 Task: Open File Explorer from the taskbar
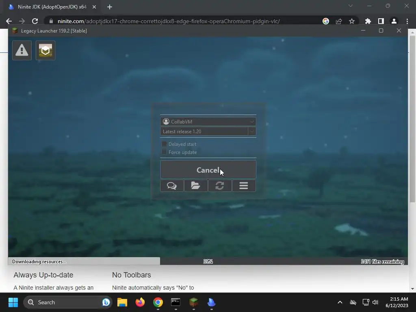(122, 302)
